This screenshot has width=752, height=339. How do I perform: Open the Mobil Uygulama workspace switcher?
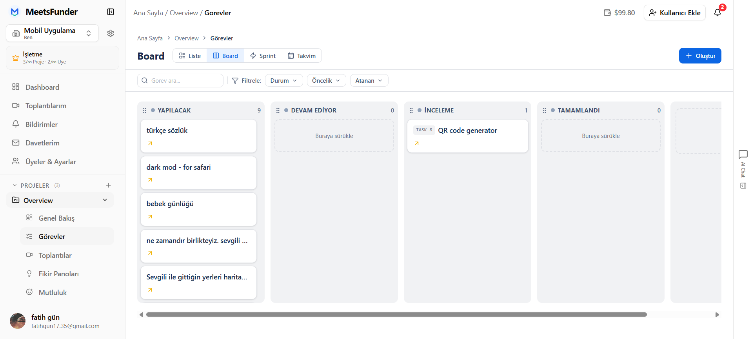pos(52,33)
